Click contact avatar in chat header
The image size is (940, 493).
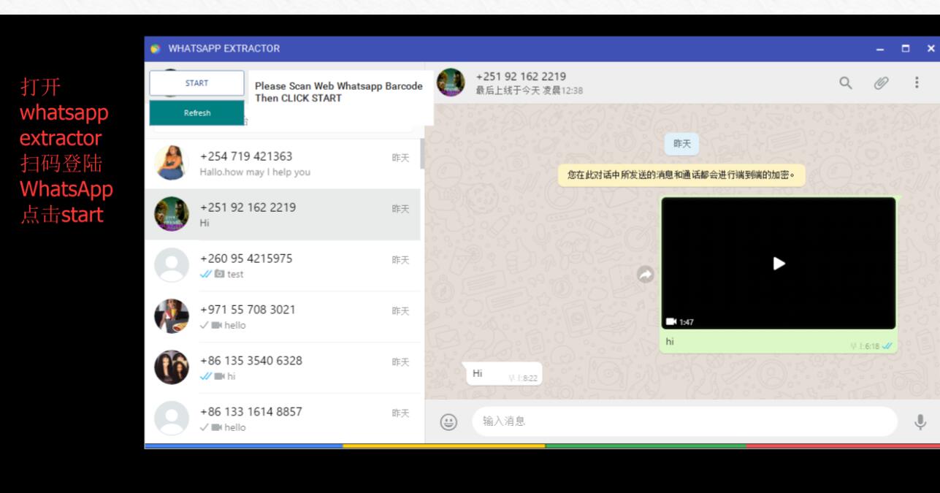[451, 83]
